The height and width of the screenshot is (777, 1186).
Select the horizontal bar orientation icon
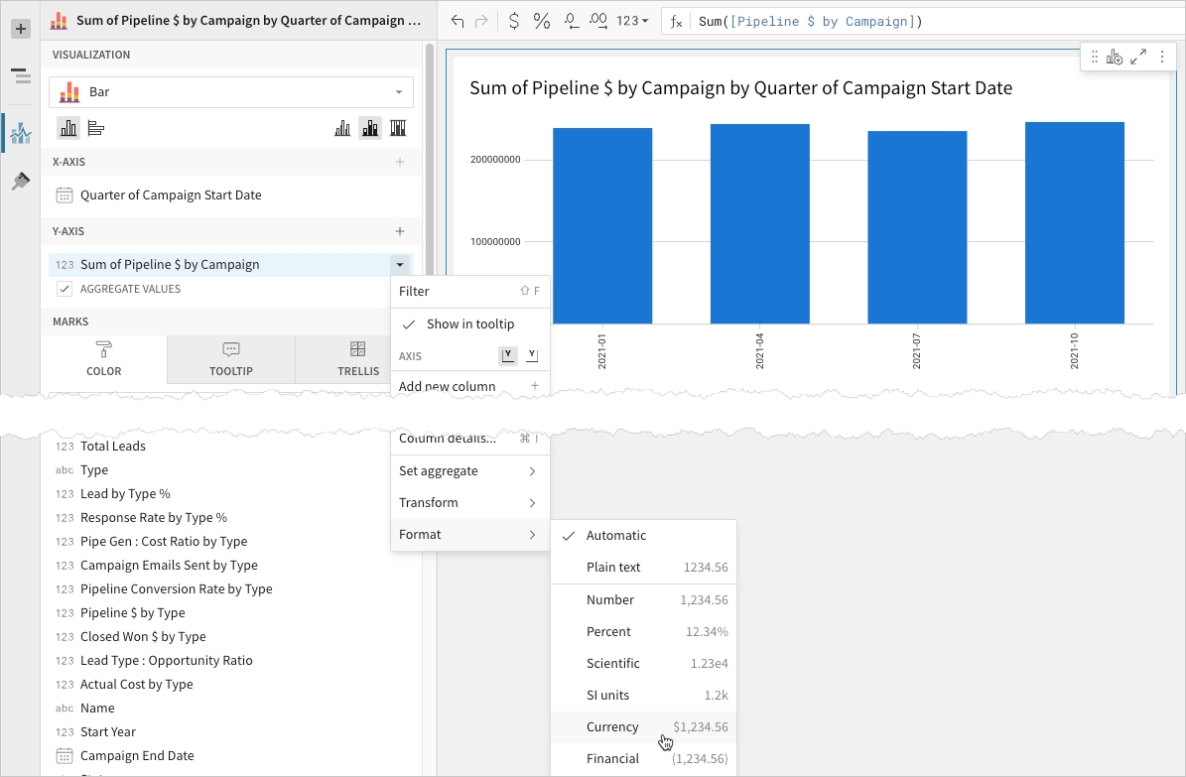point(96,128)
